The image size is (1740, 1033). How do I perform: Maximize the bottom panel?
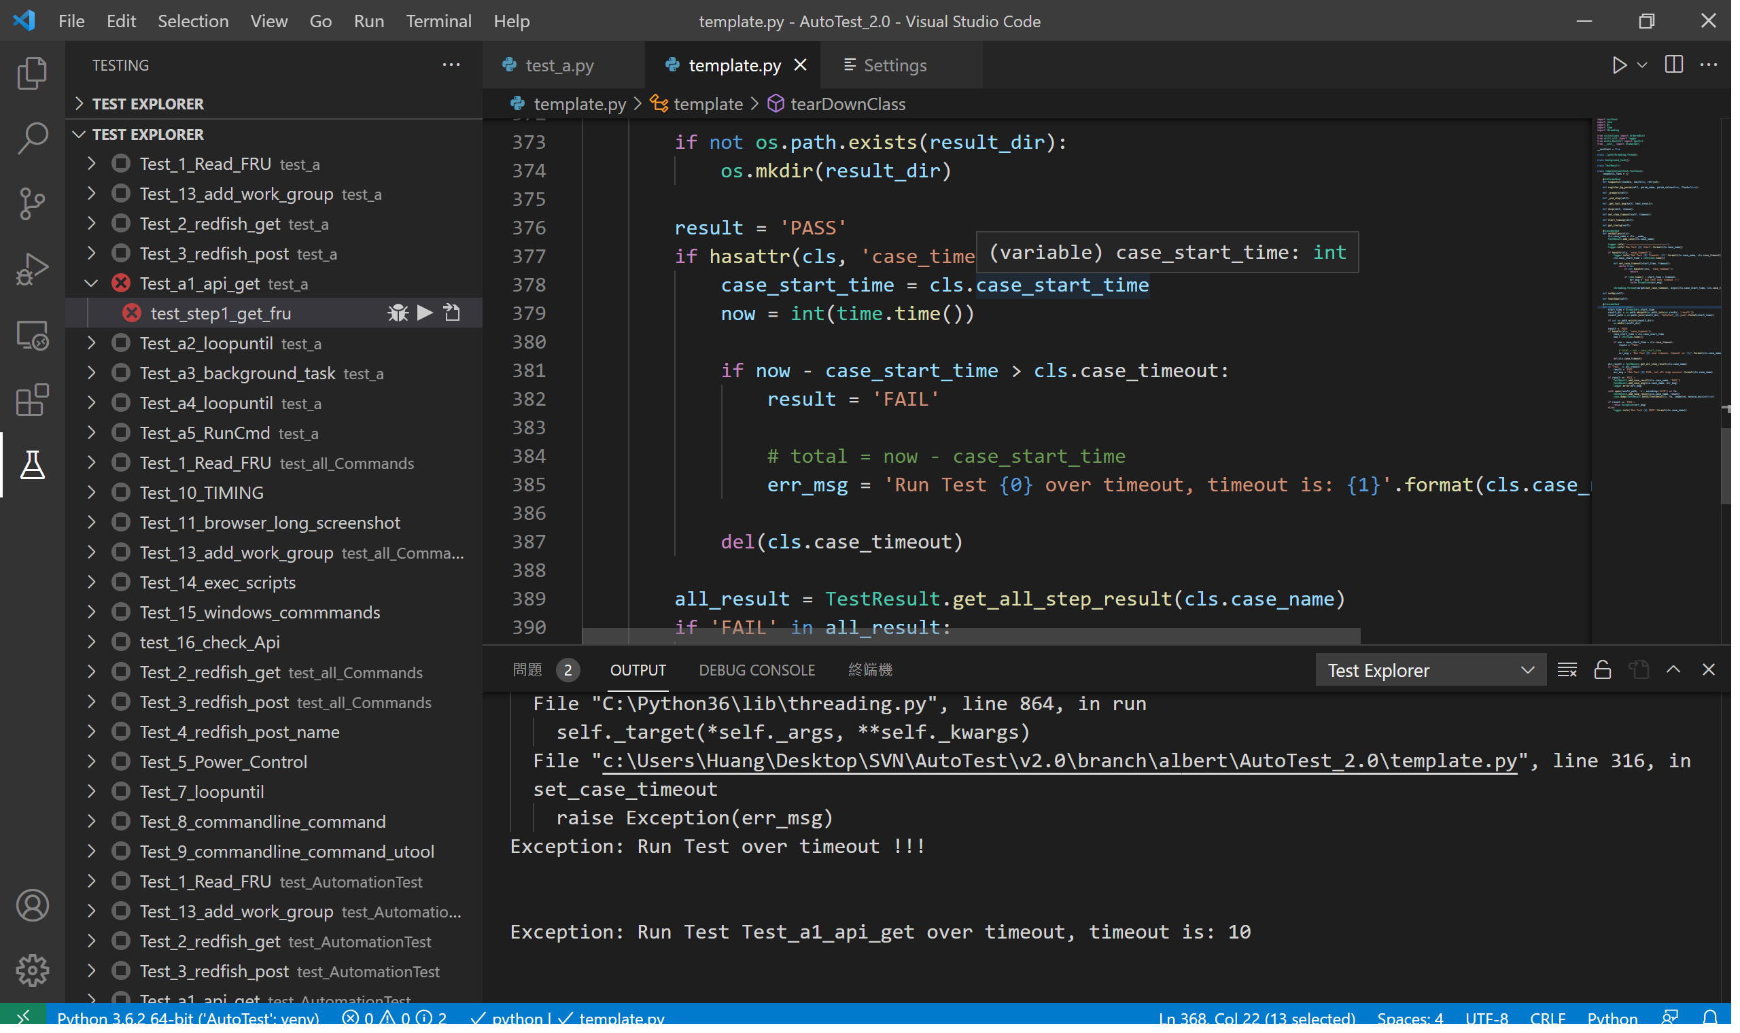tap(1673, 669)
